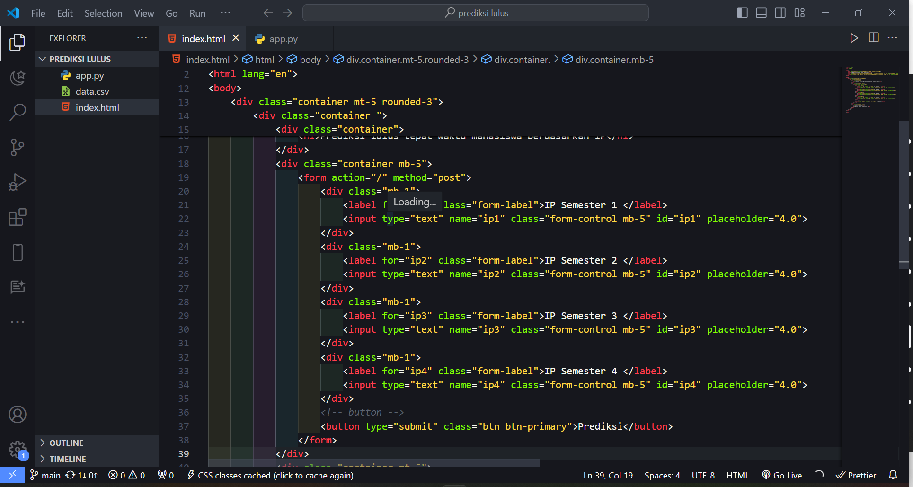
Task: Click the horizontal scrollbar under the code
Action: pyautogui.click(x=374, y=463)
